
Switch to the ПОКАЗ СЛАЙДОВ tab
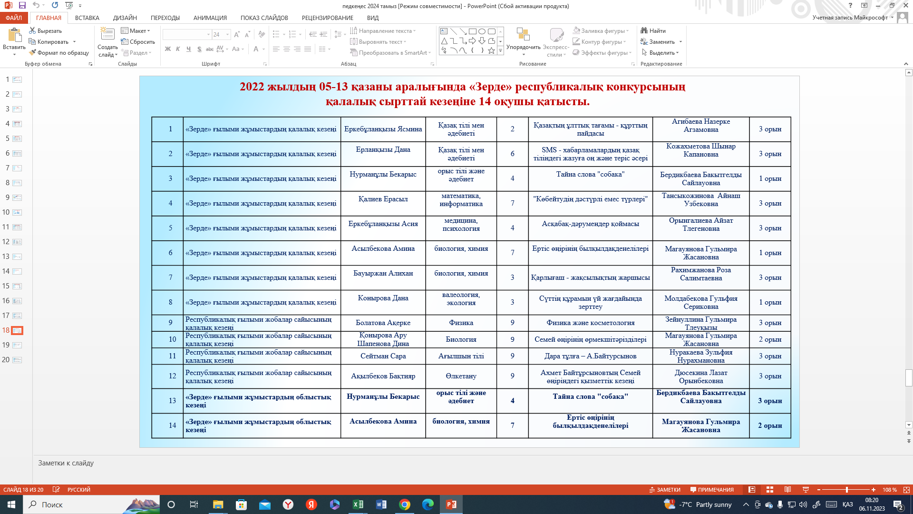point(264,18)
